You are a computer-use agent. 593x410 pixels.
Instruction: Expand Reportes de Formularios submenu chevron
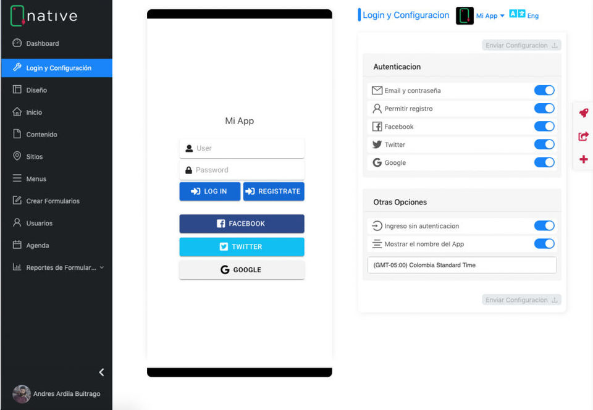(102, 267)
